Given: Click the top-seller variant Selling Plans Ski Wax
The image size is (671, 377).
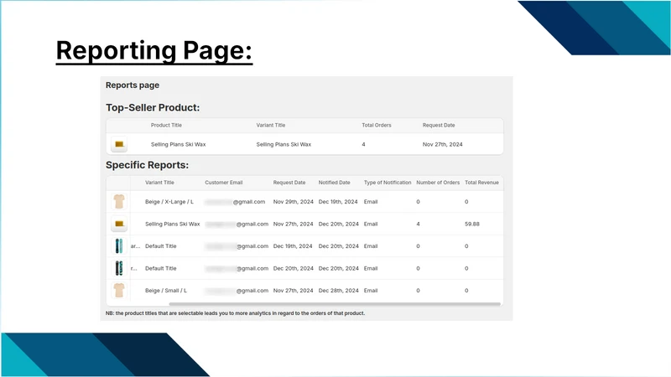Looking at the screenshot, I should point(283,144).
